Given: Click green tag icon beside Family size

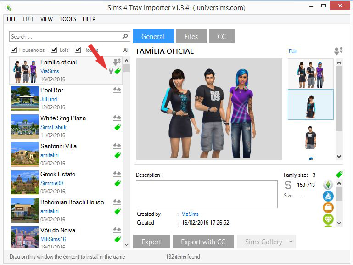Looking at the screenshot, I should coord(339,174).
